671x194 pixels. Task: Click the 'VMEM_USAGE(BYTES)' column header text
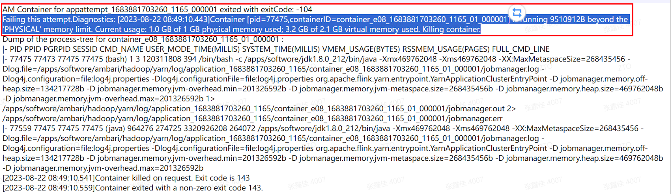click(361, 49)
